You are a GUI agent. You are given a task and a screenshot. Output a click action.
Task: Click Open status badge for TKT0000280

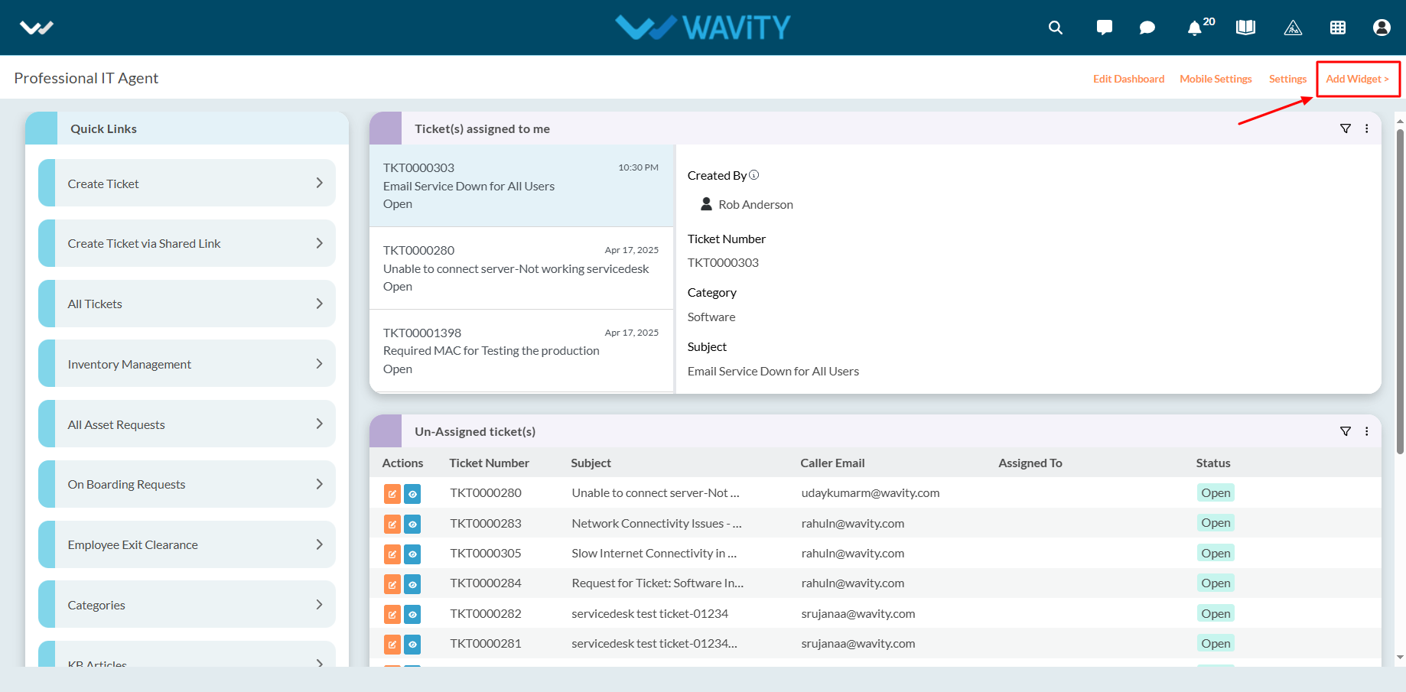coord(1216,493)
